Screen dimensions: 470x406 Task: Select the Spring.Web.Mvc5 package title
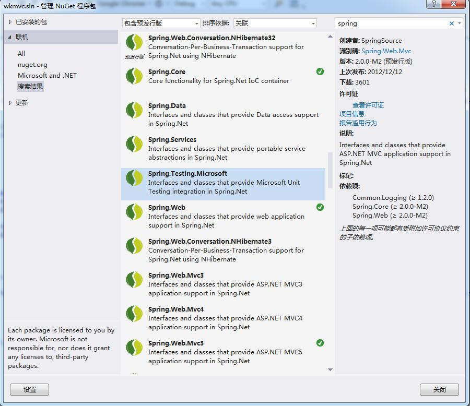coord(176,343)
